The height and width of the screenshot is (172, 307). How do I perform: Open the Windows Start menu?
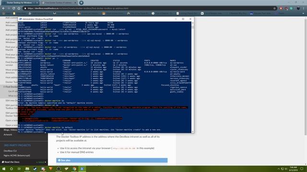pos(3,169)
